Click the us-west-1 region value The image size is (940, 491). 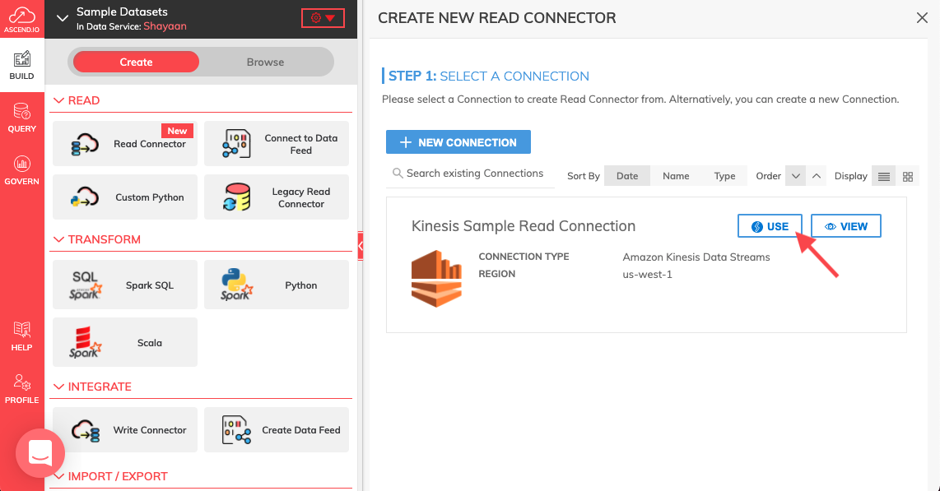[648, 274]
